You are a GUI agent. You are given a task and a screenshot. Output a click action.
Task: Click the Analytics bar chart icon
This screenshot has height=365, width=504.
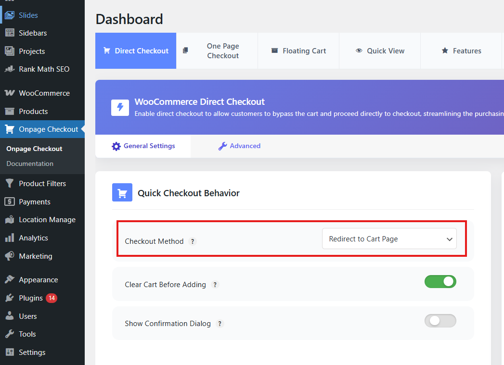pyautogui.click(x=10, y=238)
